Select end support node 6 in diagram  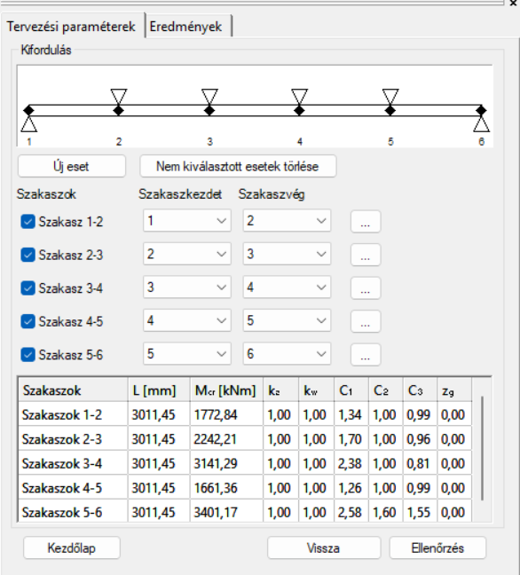tap(481, 110)
